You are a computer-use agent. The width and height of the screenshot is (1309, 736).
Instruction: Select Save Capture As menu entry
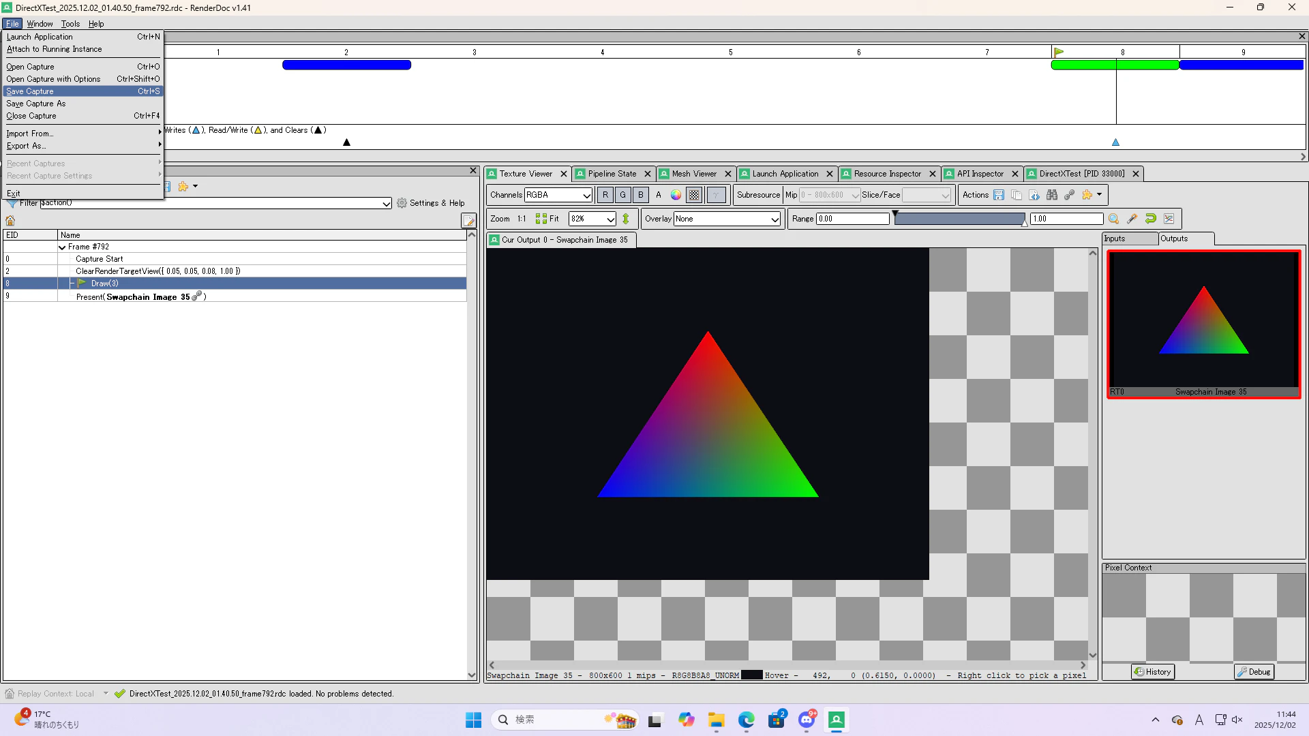(x=36, y=104)
